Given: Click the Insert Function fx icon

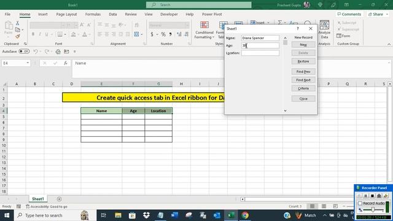Looking at the screenshot, I should point(66,63).
